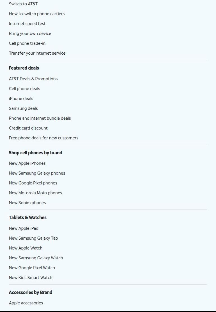This screenshot has height=312, width=216.
Task: Open New Samsung Galaxy phones
Action: click(x=37, y=173)
